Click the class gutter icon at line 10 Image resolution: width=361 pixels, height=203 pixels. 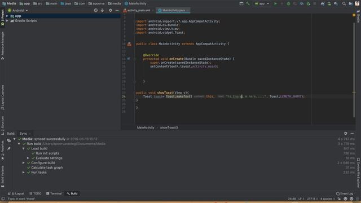pos(129,44)
